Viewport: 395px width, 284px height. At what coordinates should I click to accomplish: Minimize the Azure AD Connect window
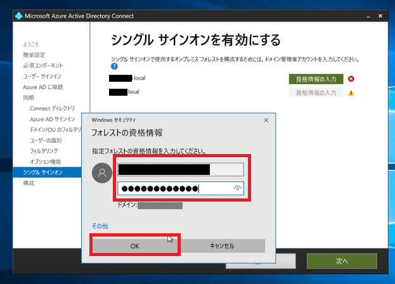368,16
